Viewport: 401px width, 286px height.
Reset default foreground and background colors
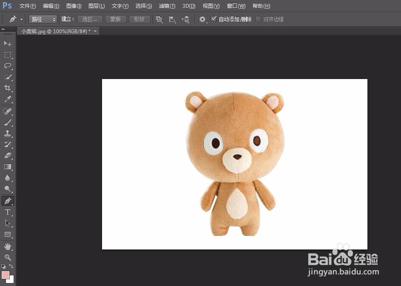tap(3, 266)
